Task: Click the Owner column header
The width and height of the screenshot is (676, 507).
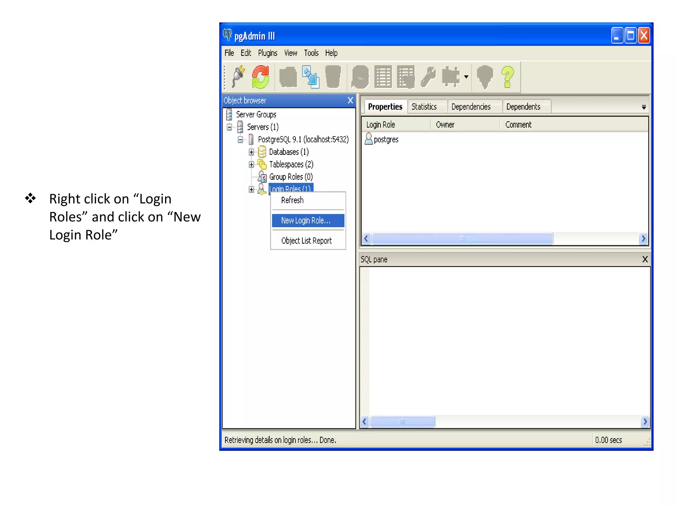Action: (465, 125)
